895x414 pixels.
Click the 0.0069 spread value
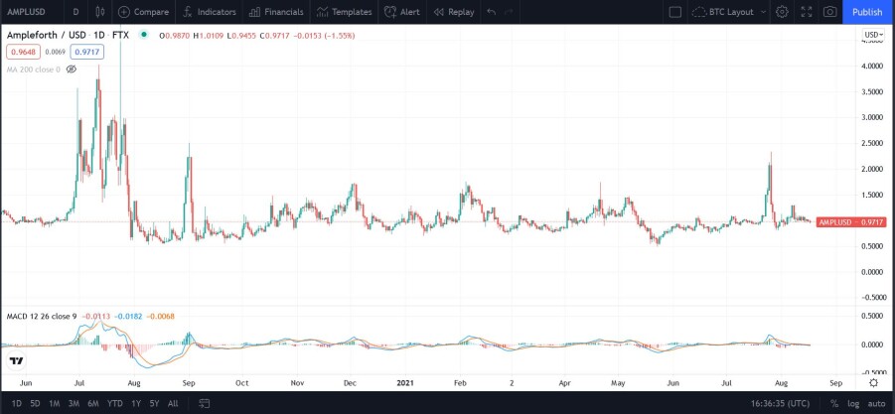pos(56,53)
